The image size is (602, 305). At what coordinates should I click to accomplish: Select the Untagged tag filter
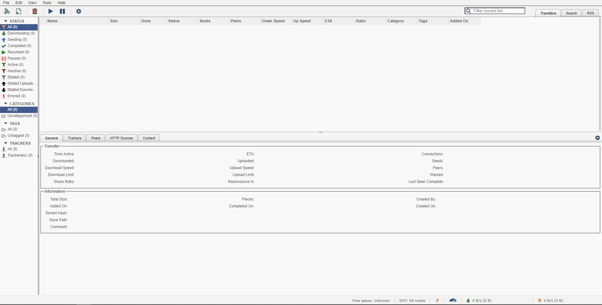point(19,136)
